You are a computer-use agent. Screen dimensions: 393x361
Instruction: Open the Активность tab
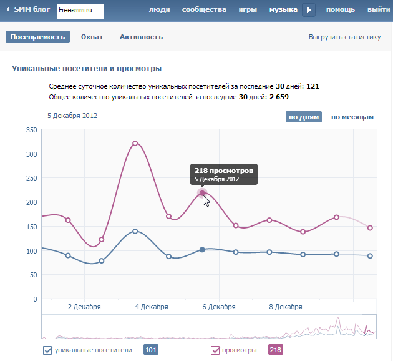click(141, 37)
